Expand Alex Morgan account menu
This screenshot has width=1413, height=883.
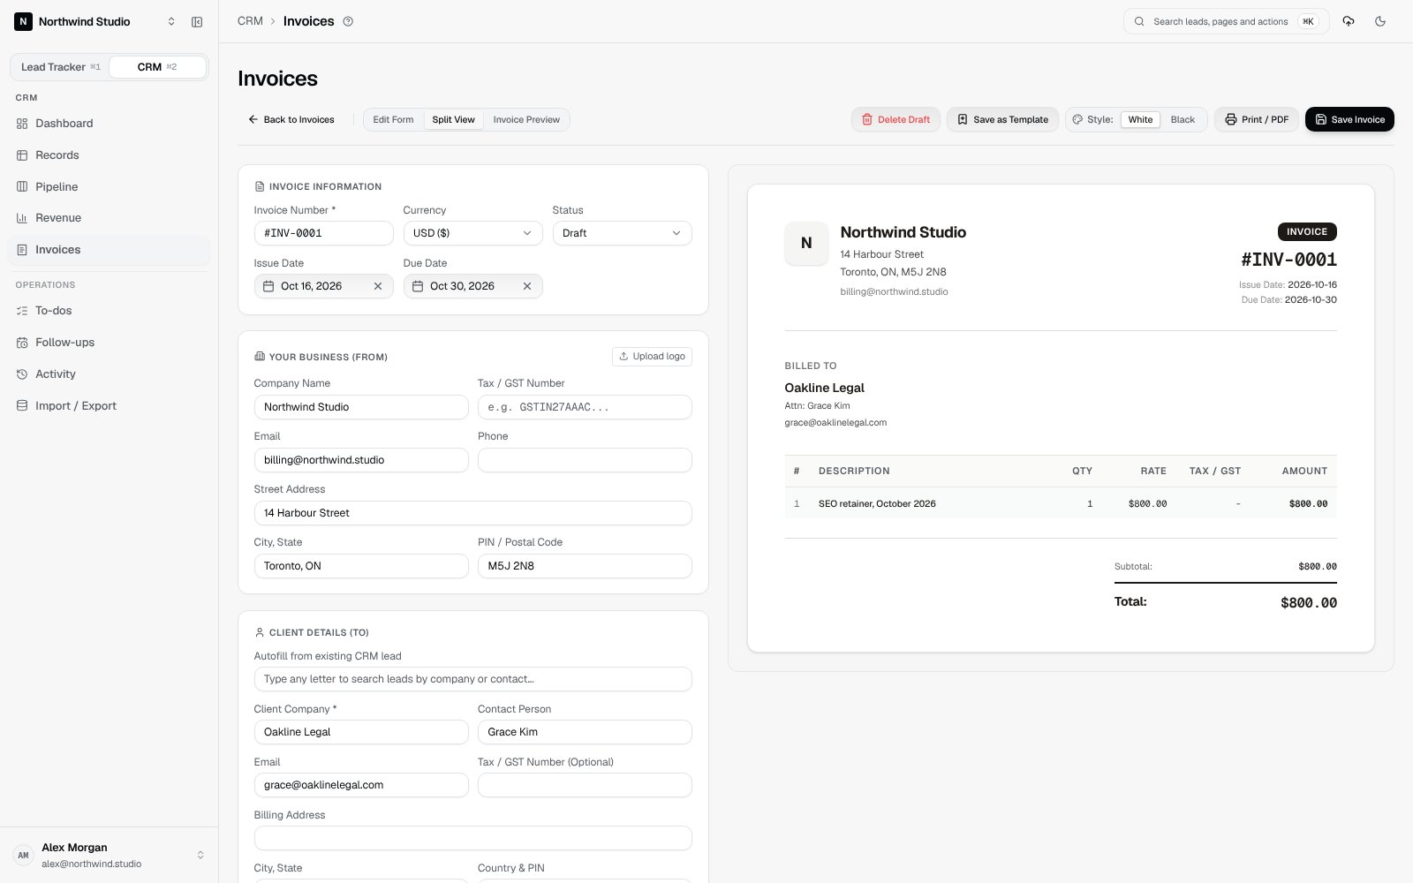coord(110,855)
